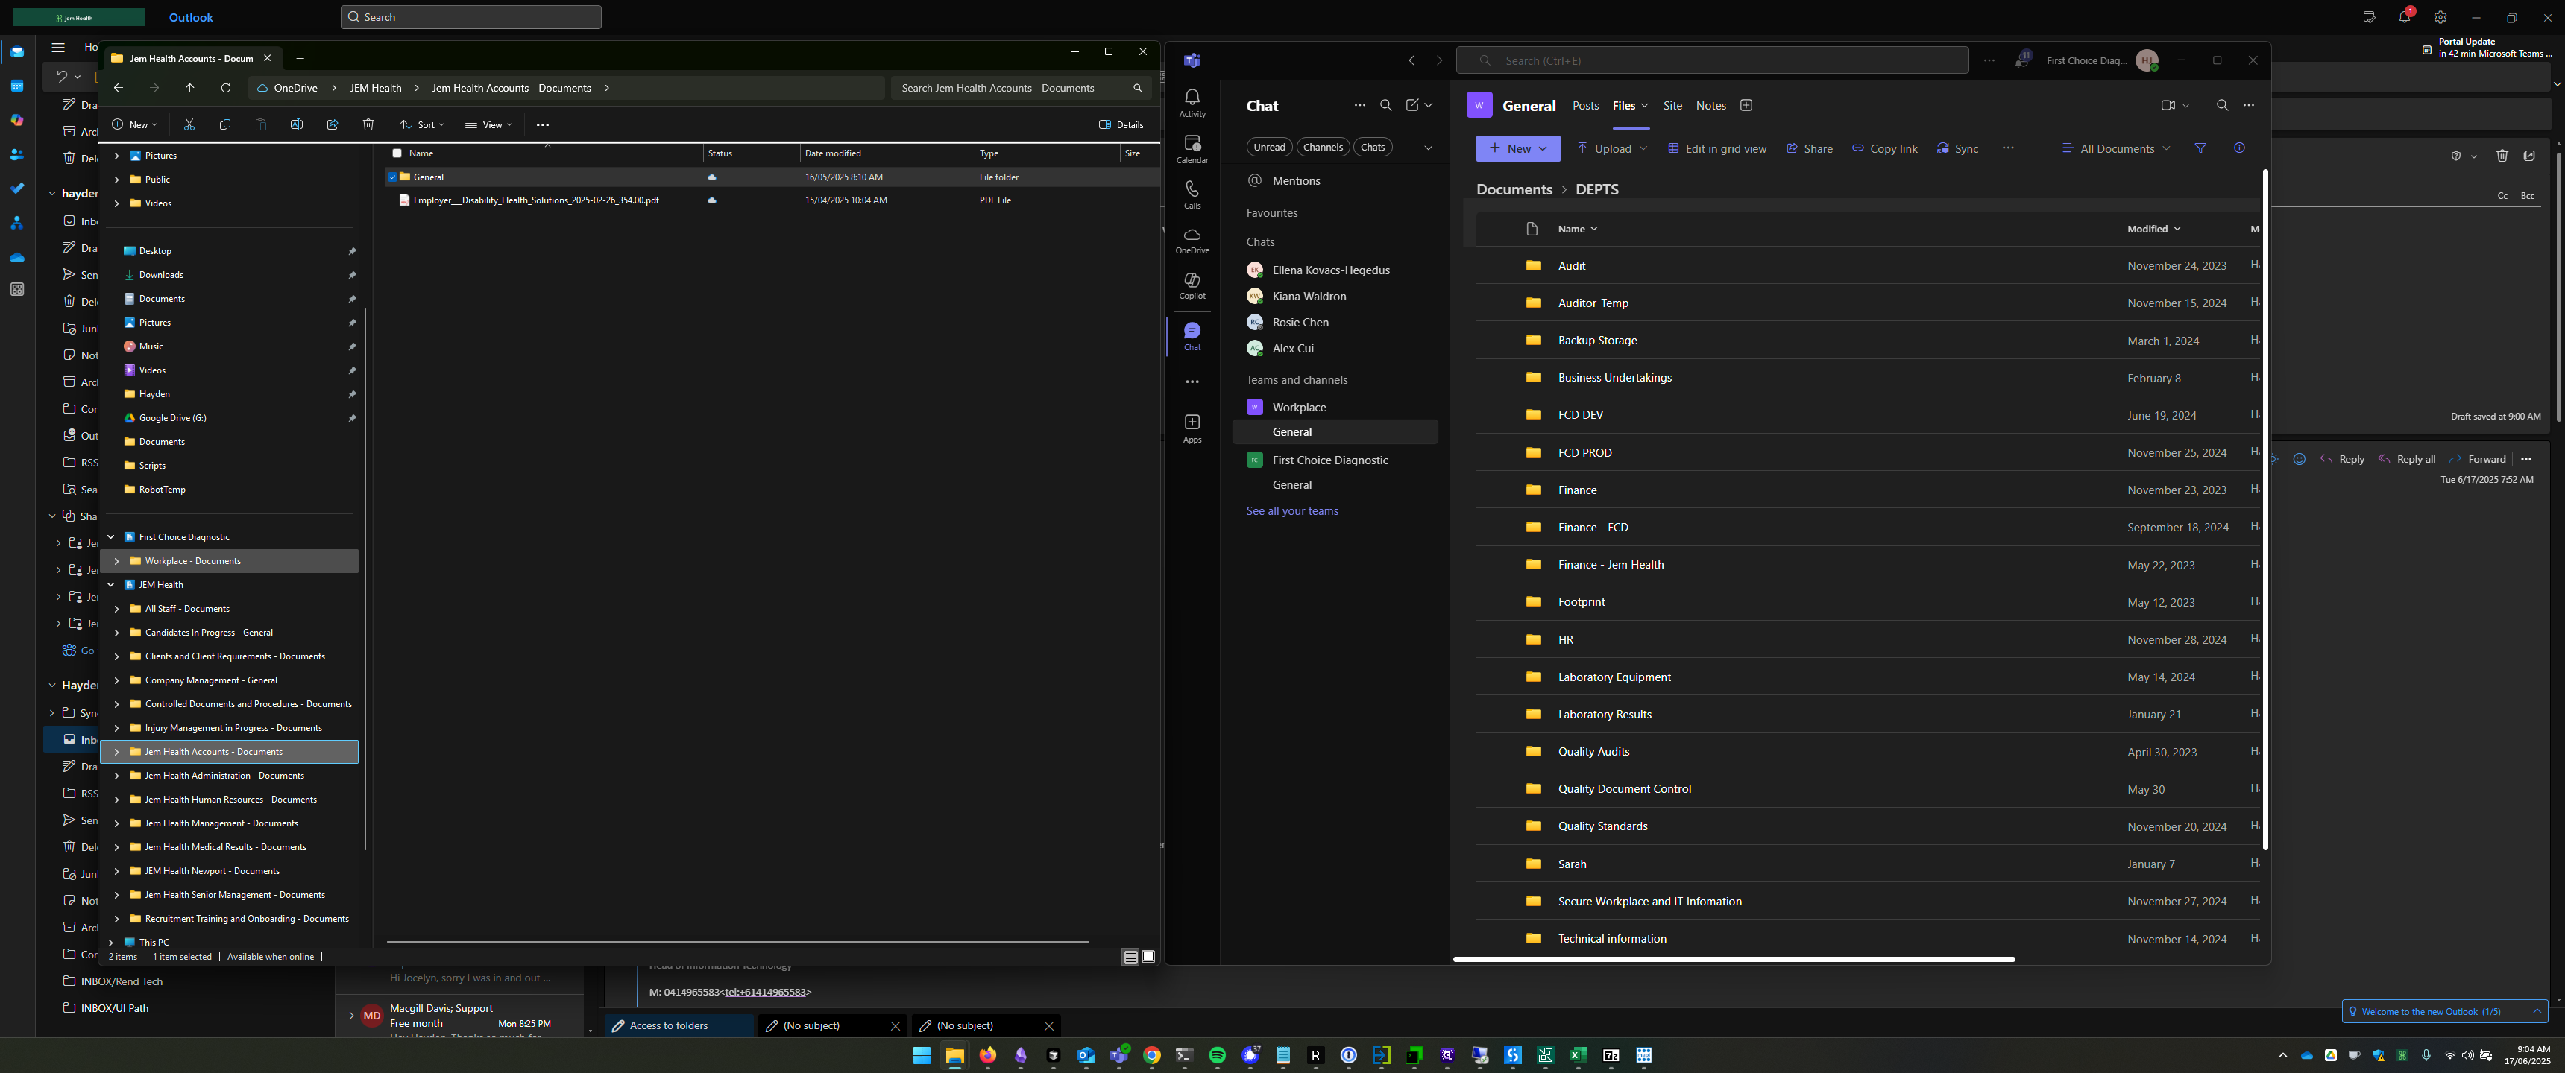Open the New dropdown in Teams Files

1517,148
